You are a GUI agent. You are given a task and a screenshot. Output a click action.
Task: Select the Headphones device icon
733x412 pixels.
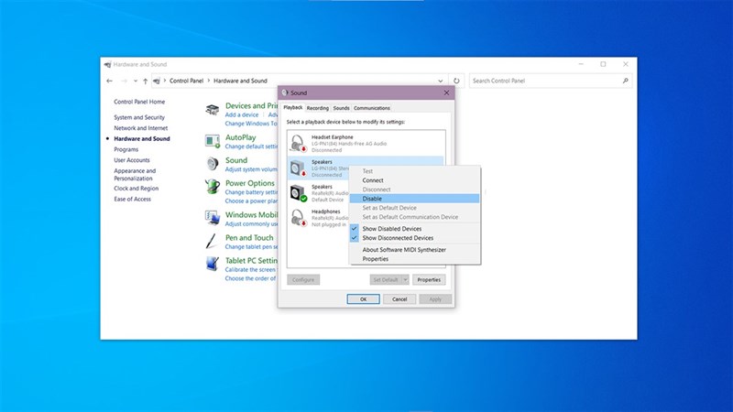pyautogui.click(x=298, y=218)
